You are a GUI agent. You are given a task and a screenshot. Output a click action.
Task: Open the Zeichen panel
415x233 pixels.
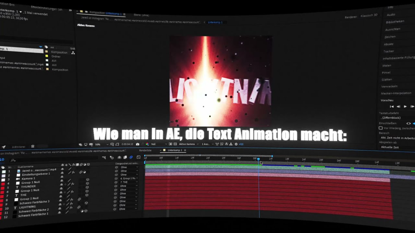390,37
